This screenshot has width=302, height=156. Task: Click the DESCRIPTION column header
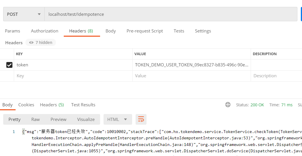tap(265, 54)
